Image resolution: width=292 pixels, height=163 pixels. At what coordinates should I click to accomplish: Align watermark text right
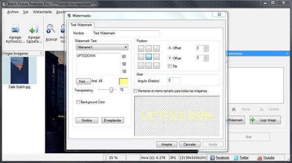(124, 71)
